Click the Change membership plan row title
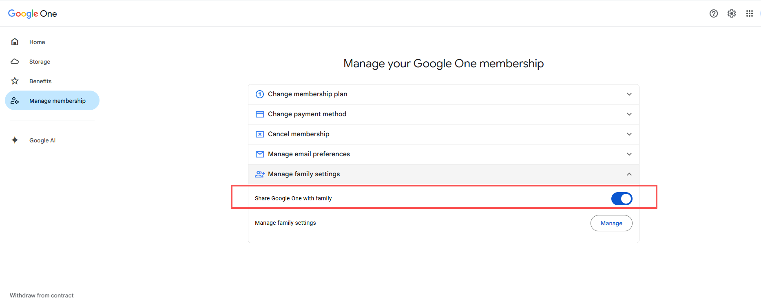This screenshot has height=306, width=761. [x=307, y=94]
